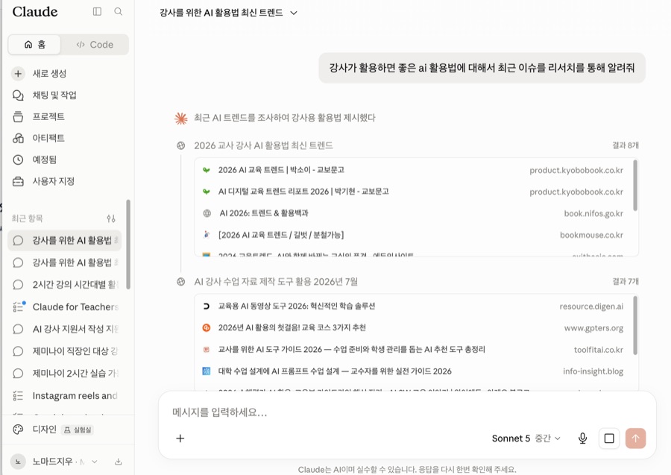Click the 결과 8개 count label
This screenshot has width=671, height=475.
point(626,145)
